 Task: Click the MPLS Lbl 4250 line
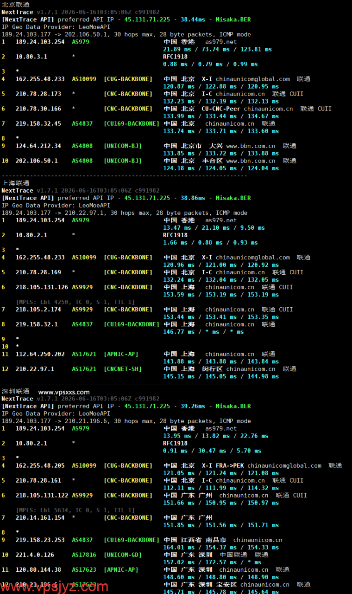coord(75,302)
